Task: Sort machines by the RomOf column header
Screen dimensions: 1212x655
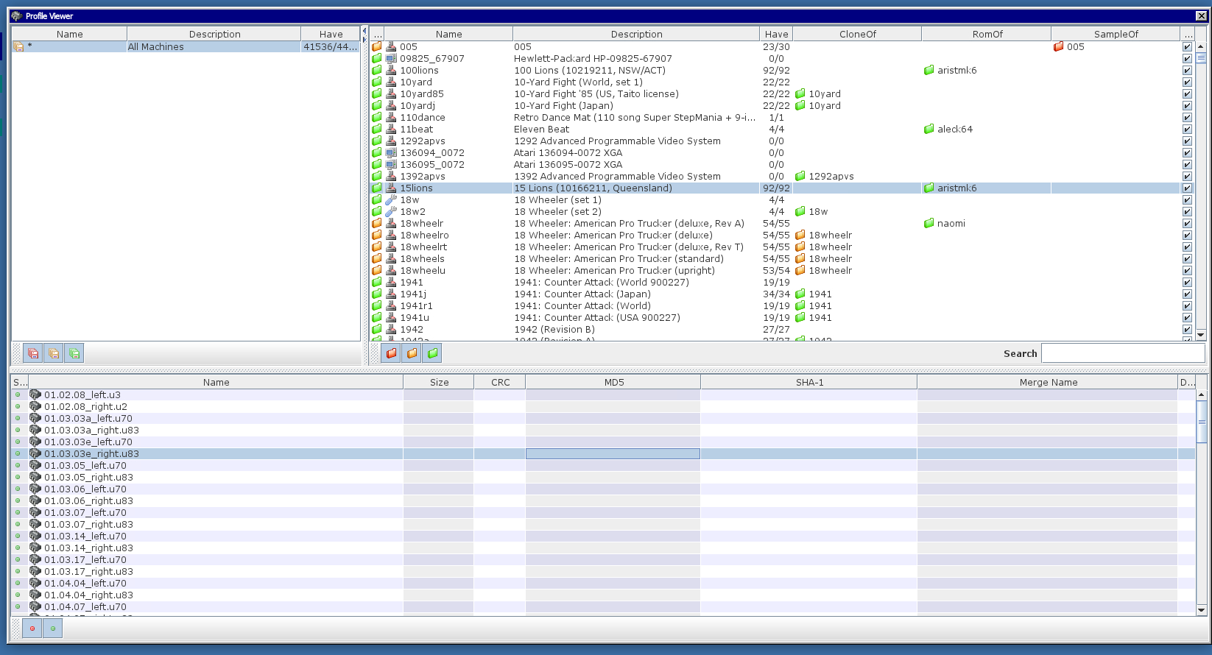Action: [x=987, y=34]
